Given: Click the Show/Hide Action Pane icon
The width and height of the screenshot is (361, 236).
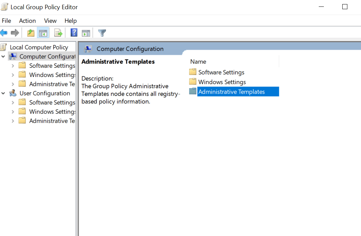Looking at the screenshot, I should tap(86, 32).
